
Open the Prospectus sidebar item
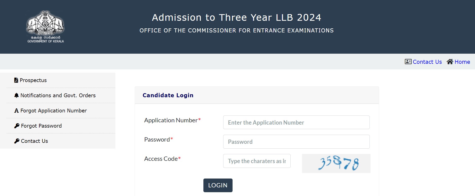point(33,80)
